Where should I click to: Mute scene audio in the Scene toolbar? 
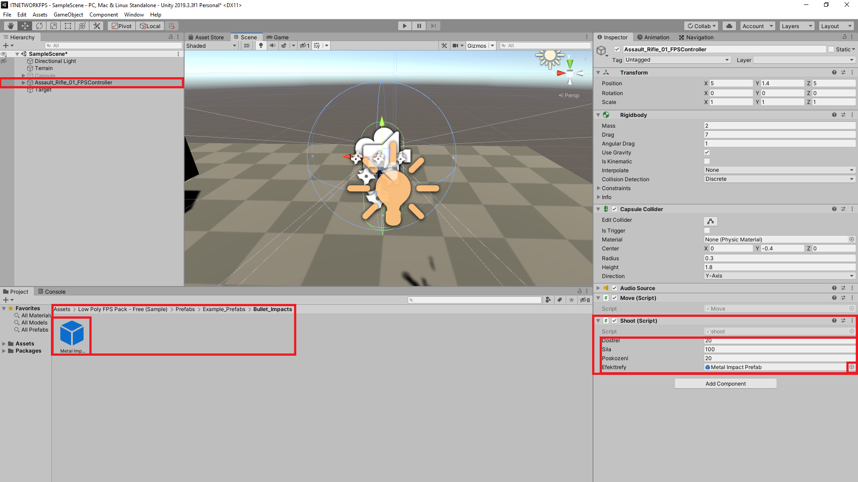coord(273,45)
